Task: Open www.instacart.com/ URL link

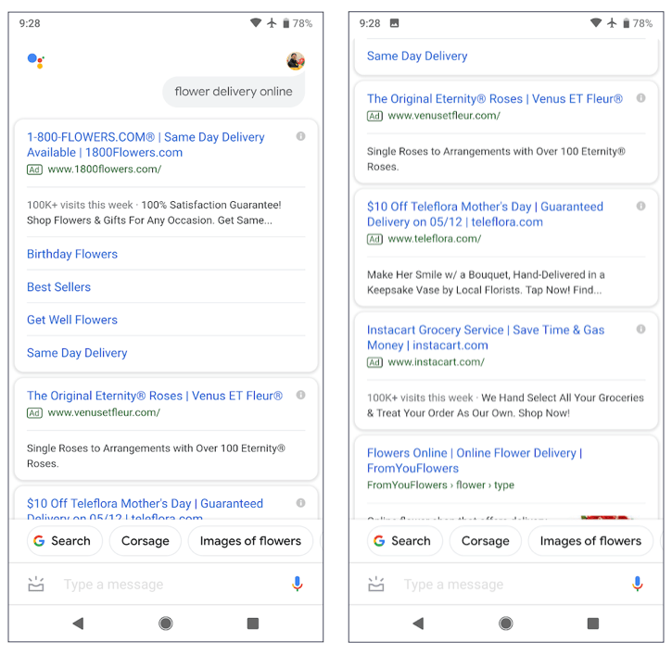Action: (437, 362)
